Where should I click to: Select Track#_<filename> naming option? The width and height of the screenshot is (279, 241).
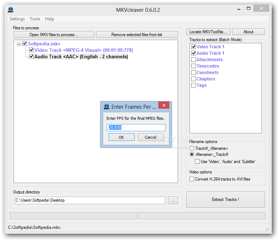[x=192, y=148]
